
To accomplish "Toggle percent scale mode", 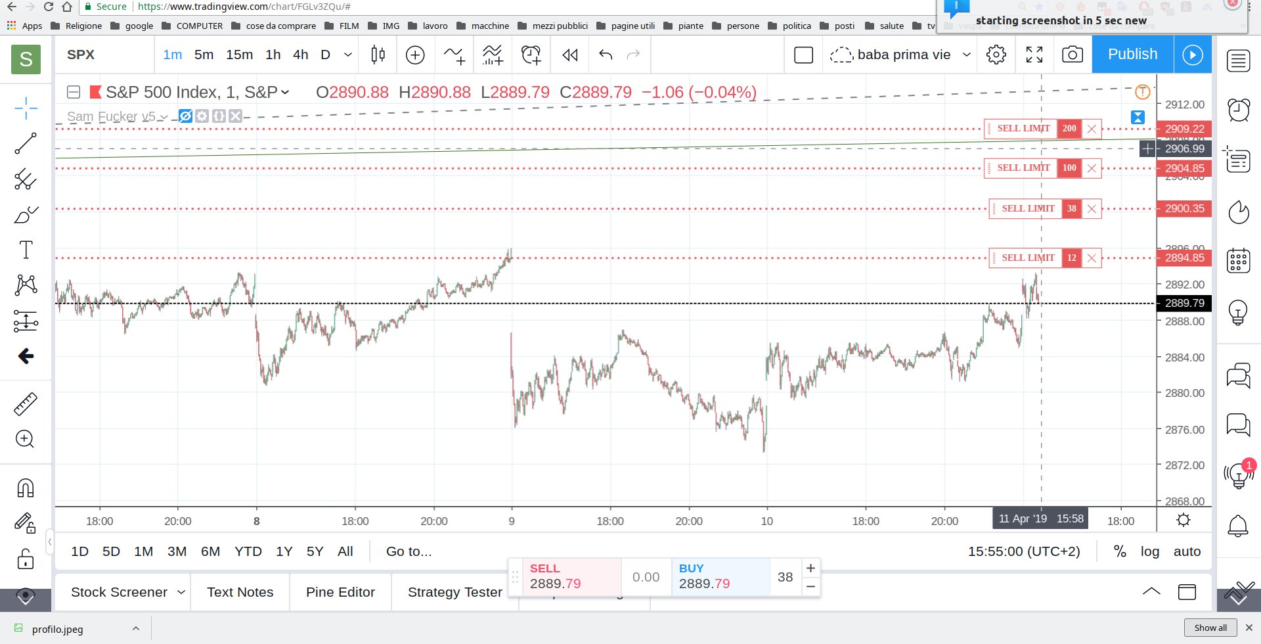I will pos(1120,551).
